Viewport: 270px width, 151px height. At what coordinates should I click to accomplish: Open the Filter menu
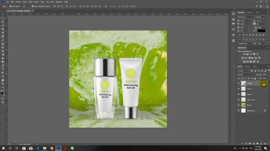click(43, 2)
